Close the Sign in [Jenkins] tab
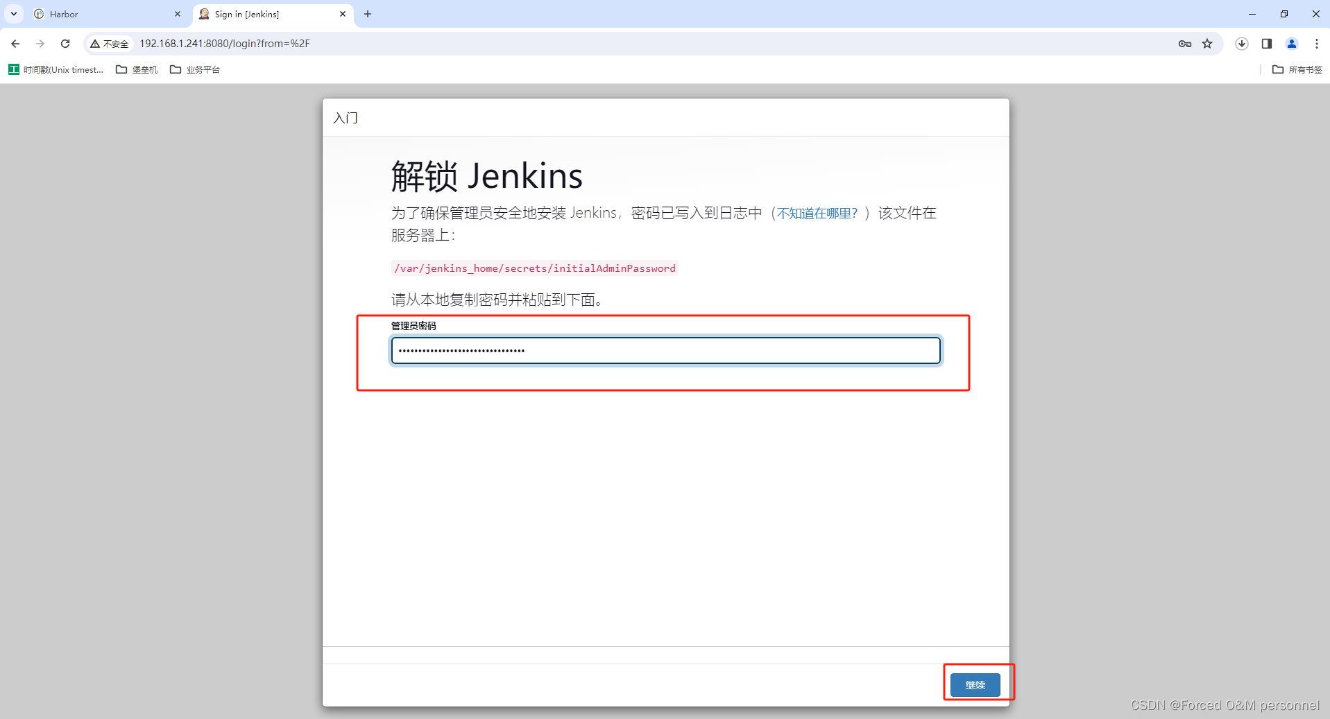The image size is (1330, 719). point(343,14)
